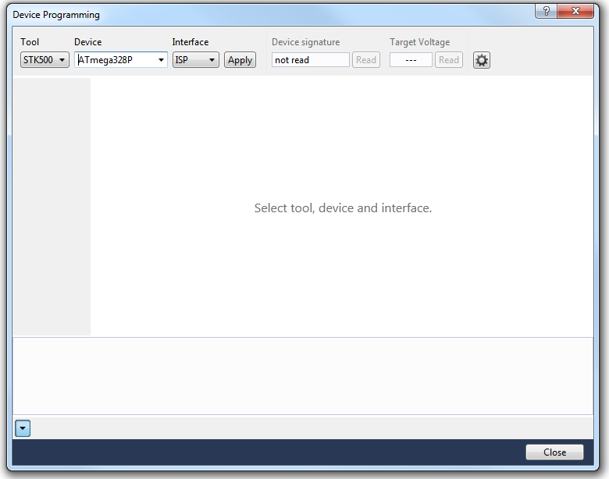Image resolution: width=609 pixels, height=479 pixels.
Task: Click the Target Voltage value box
Action: [x=411, y=60]
